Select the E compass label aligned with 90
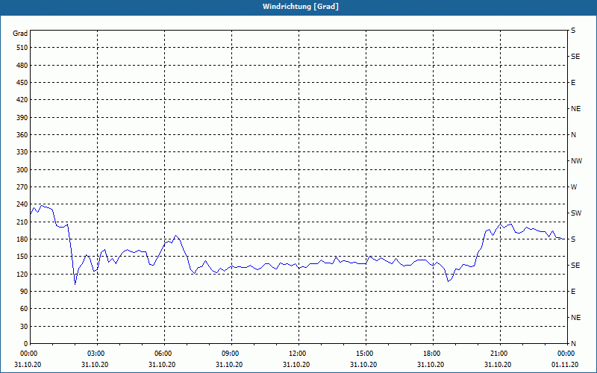 (573, 292)
